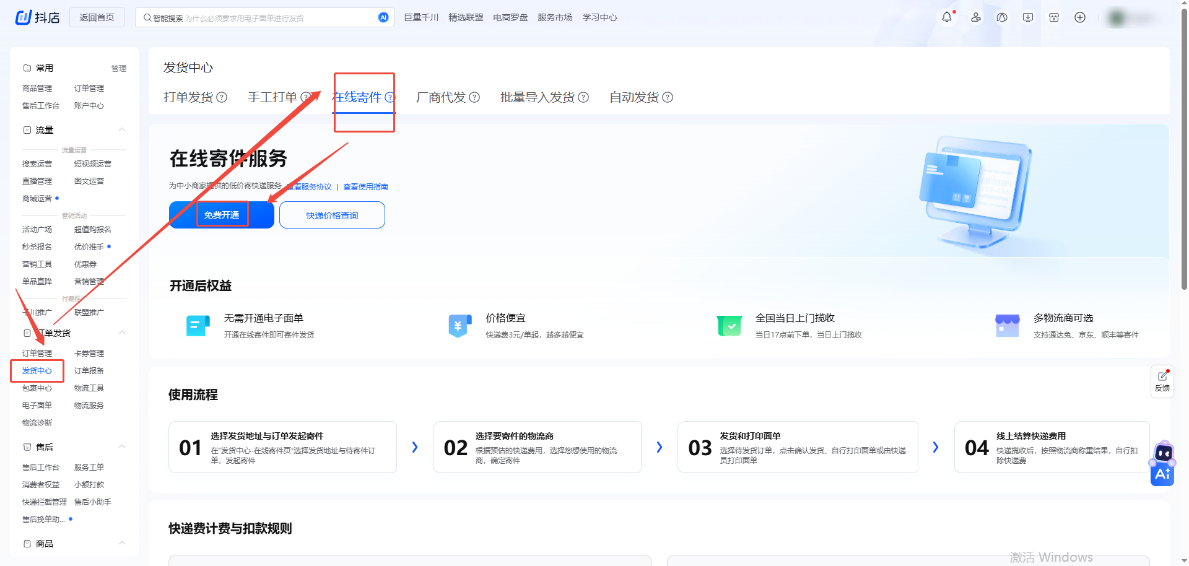Switch to the 批量导入发货 tab
The width and height of the screenshot is (1189, 566).
click(x=537, y=97)
